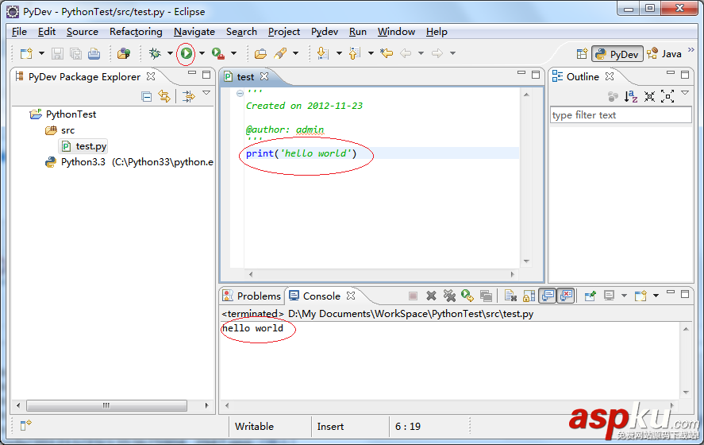Viewport: 704px width, 445px height.
Task: Toggle hide non-public members in Outline
Action: (x=613, y=96)
